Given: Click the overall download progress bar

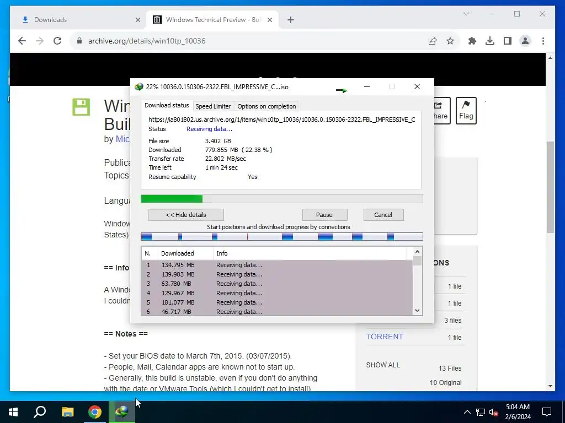Looking at the screenshot, I should 282,199.
